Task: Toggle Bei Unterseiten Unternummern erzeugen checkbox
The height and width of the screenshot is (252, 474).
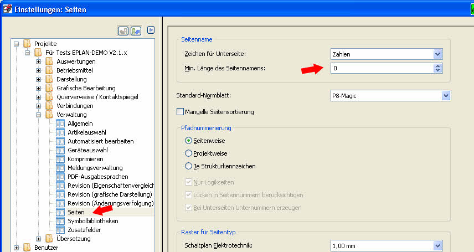Action: coord(188,208)
